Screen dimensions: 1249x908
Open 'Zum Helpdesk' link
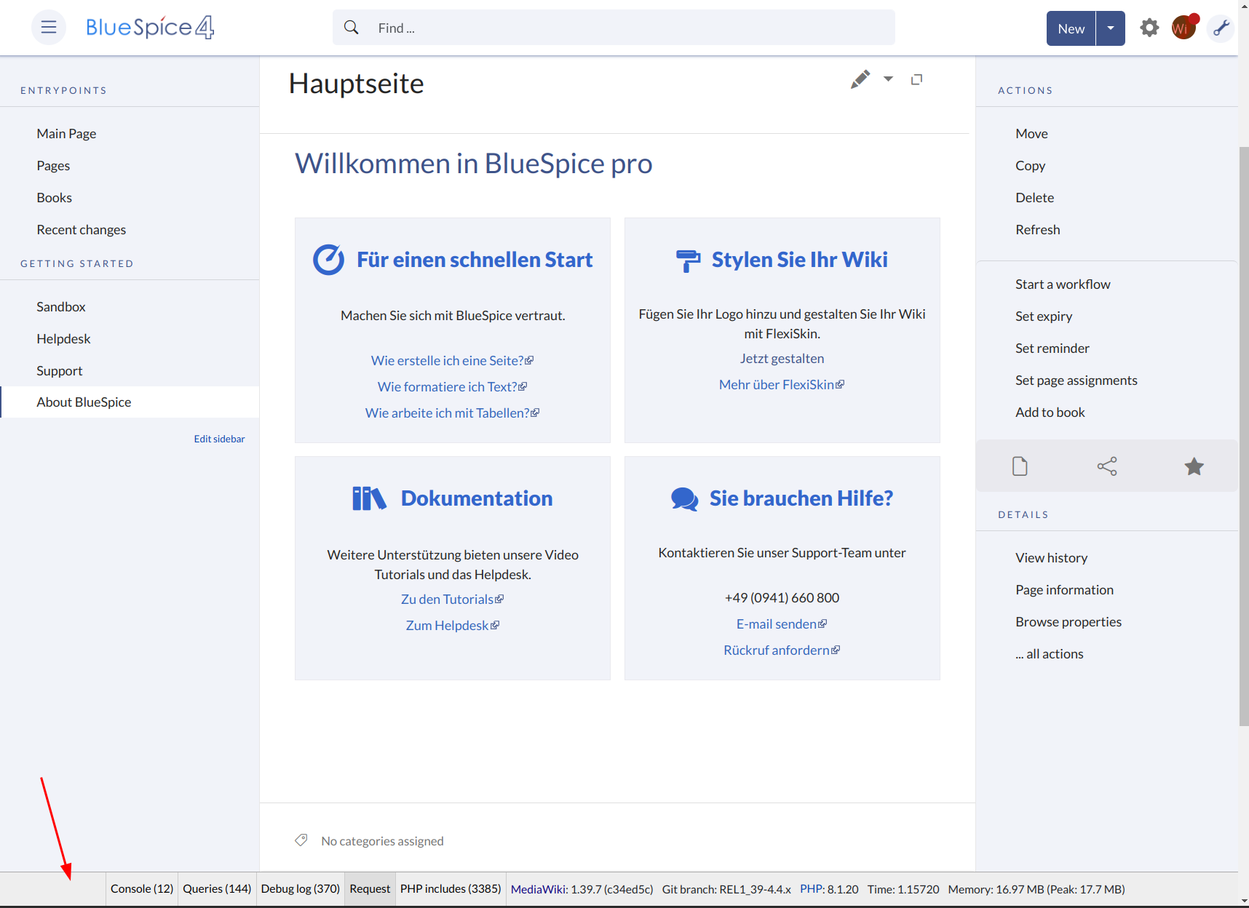click(452, 626)
